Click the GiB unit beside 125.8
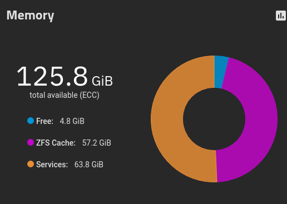 click(102, 81)
